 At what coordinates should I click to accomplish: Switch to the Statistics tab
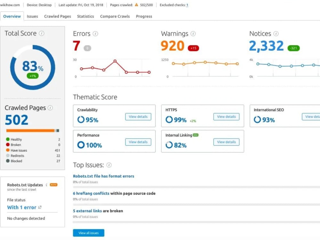[85, 16]
